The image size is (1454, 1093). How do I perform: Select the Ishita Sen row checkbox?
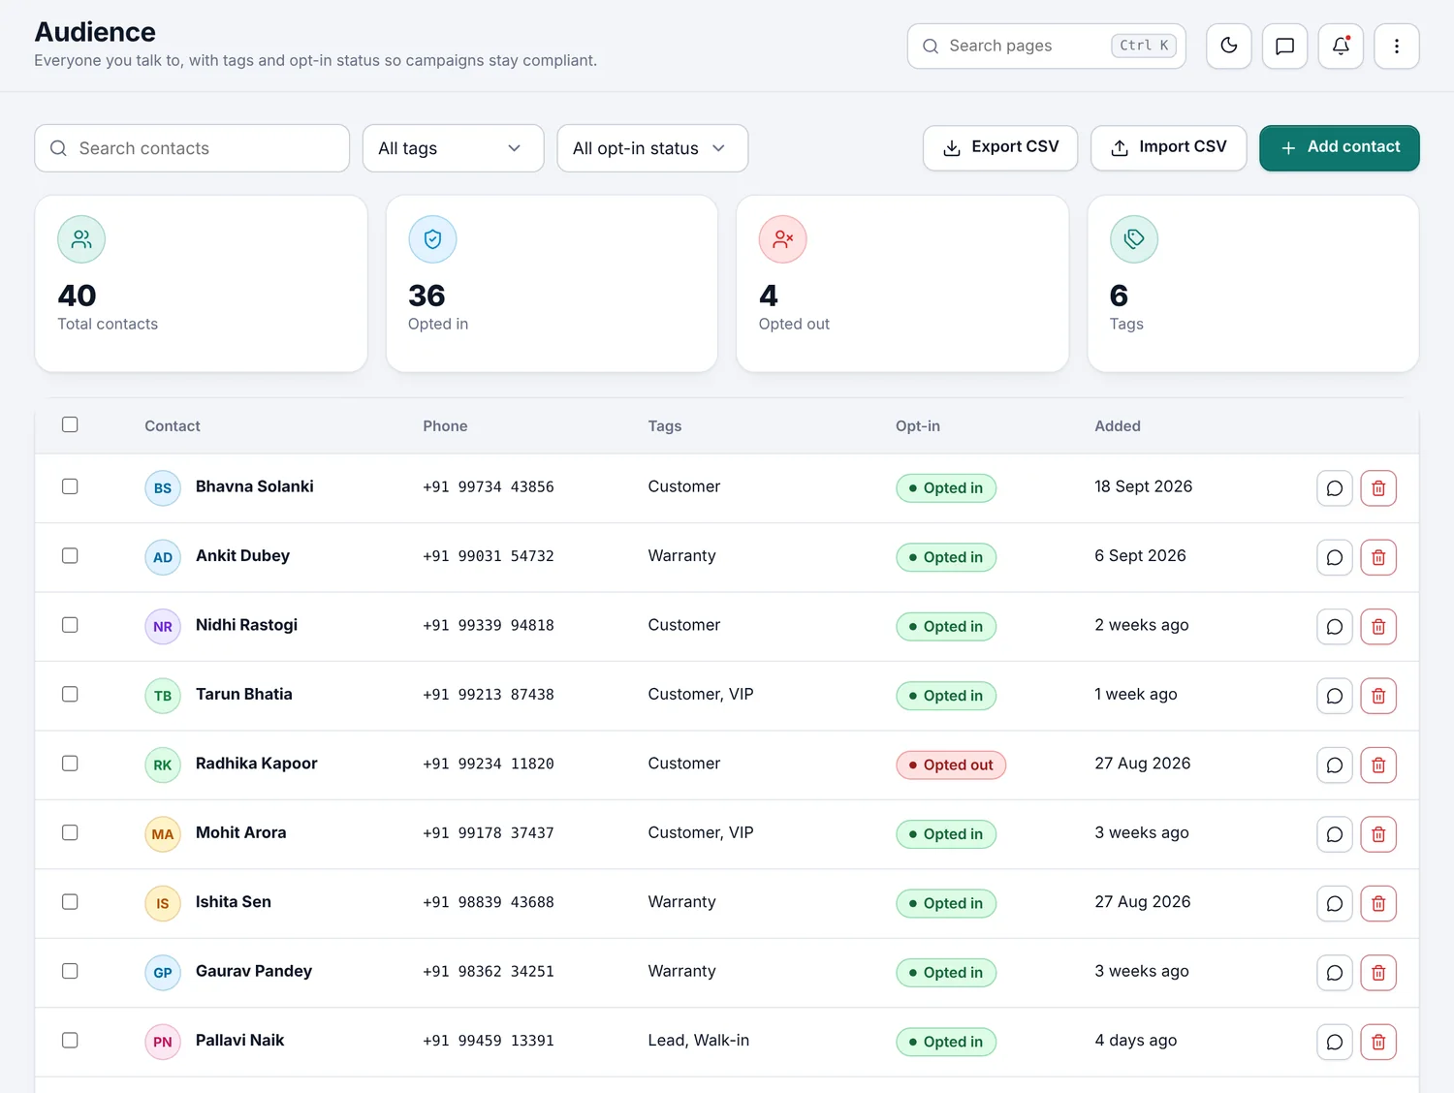[x=70, y=902]
